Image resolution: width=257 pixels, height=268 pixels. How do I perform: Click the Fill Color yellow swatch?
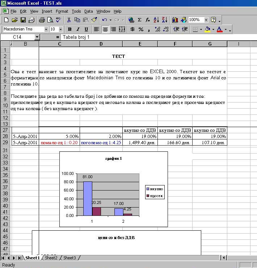click(207, 29)
